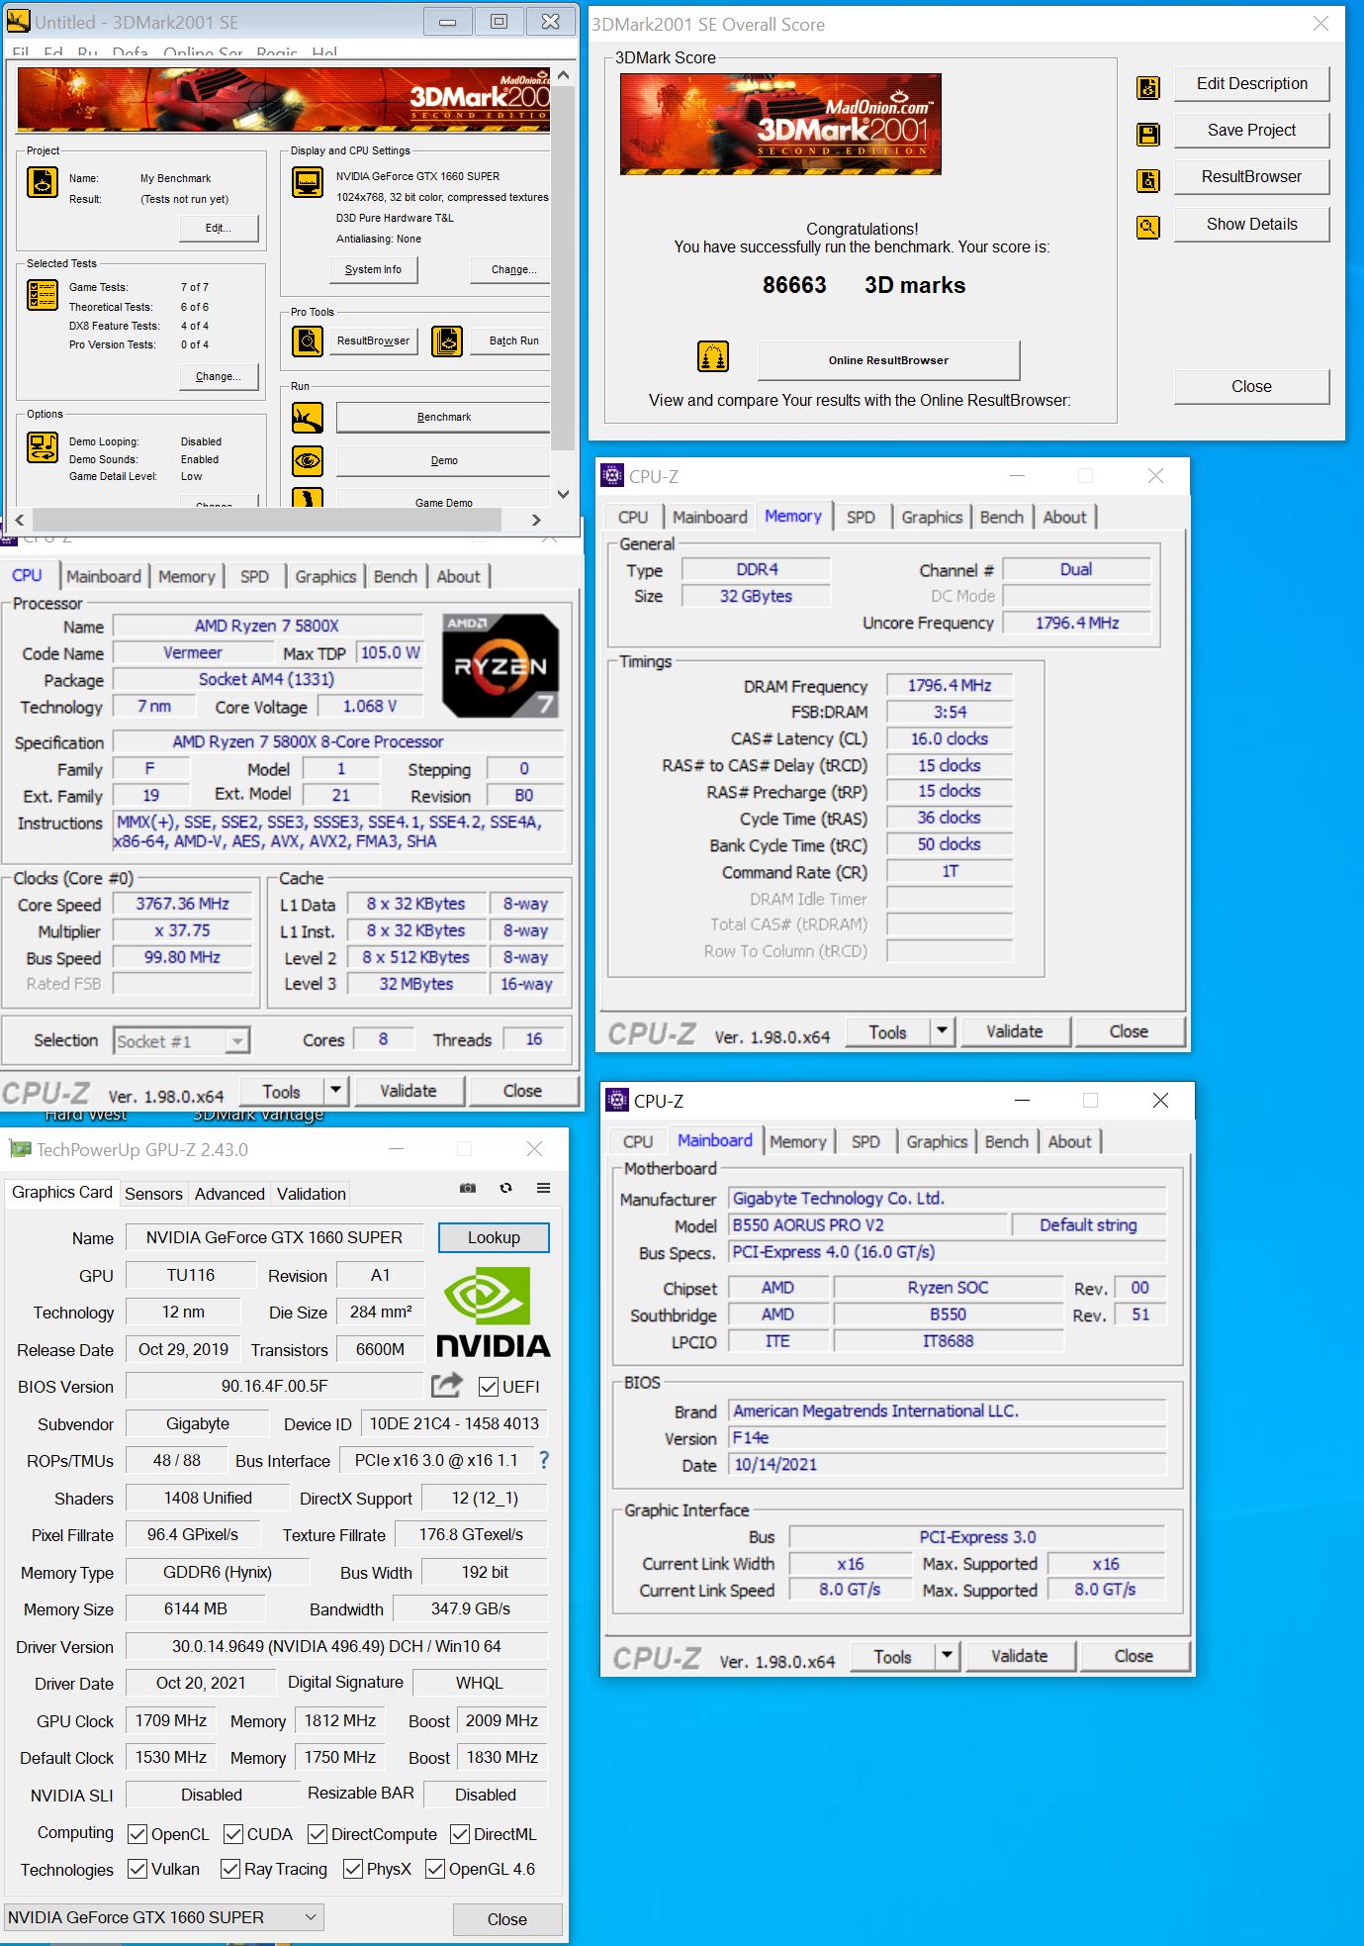1364x1946 pixels.
Task: Click the System Info button
Action: click(374, 269)
